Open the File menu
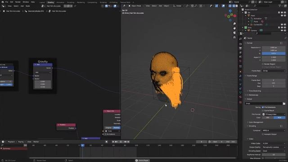288x162 pixels. coord(7,2)
